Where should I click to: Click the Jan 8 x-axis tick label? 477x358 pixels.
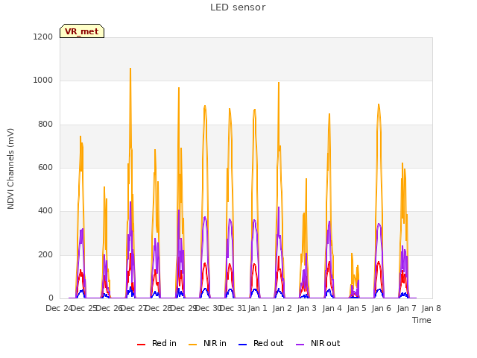(431, 308)
